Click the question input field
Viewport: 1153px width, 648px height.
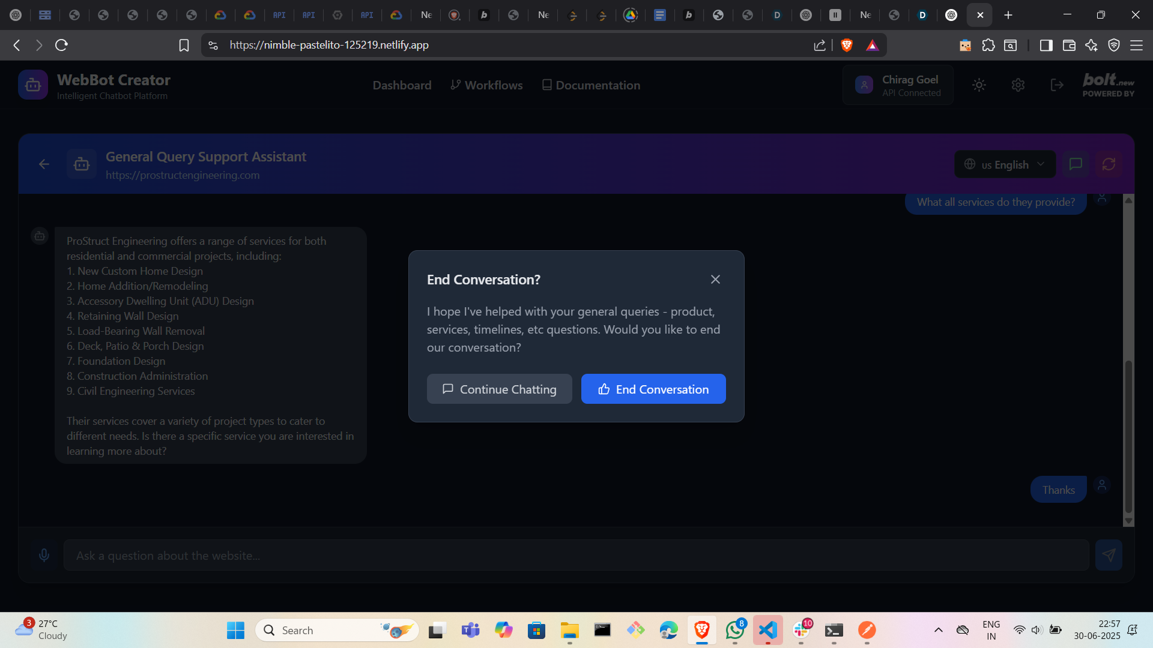point(575,556)
